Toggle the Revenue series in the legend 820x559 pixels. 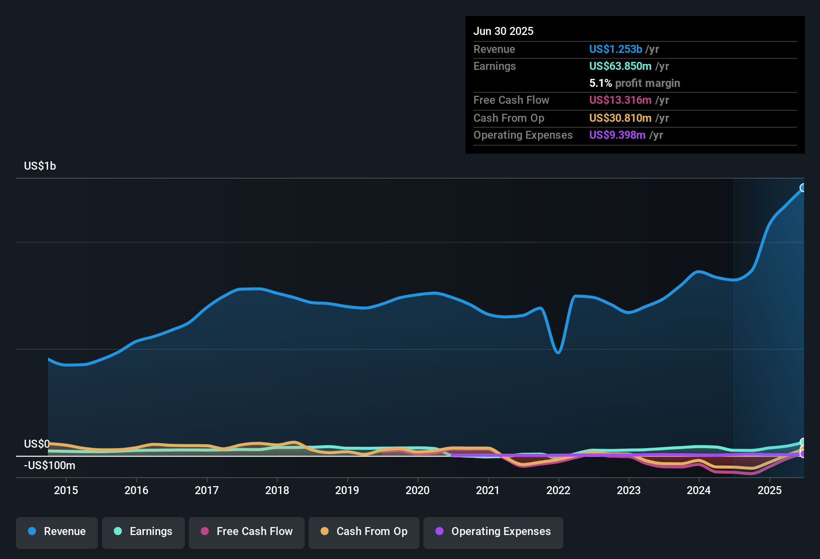point(57,533)
